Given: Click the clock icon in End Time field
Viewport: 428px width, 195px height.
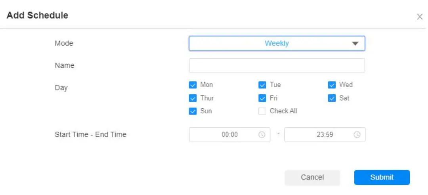Looking at the screenshot, I should [x=357, y=135].
